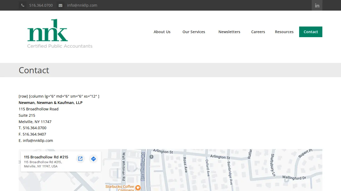Screen dimensions: 341x191
Task: Expand the Resources menu
Action: click(284, 32)
